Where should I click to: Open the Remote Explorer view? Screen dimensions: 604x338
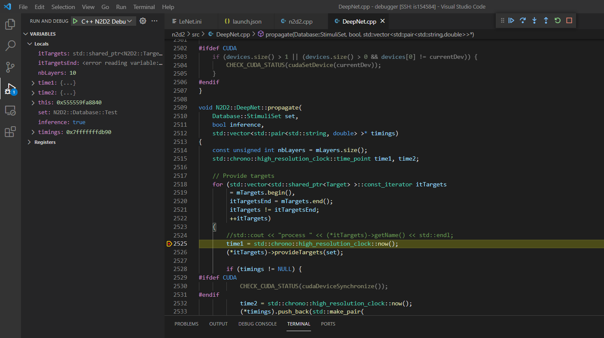click(x=10, y=110)
